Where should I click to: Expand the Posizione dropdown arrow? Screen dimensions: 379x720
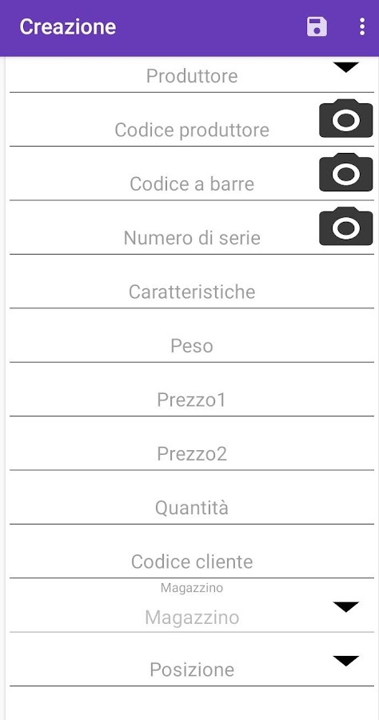coord(346,662)
